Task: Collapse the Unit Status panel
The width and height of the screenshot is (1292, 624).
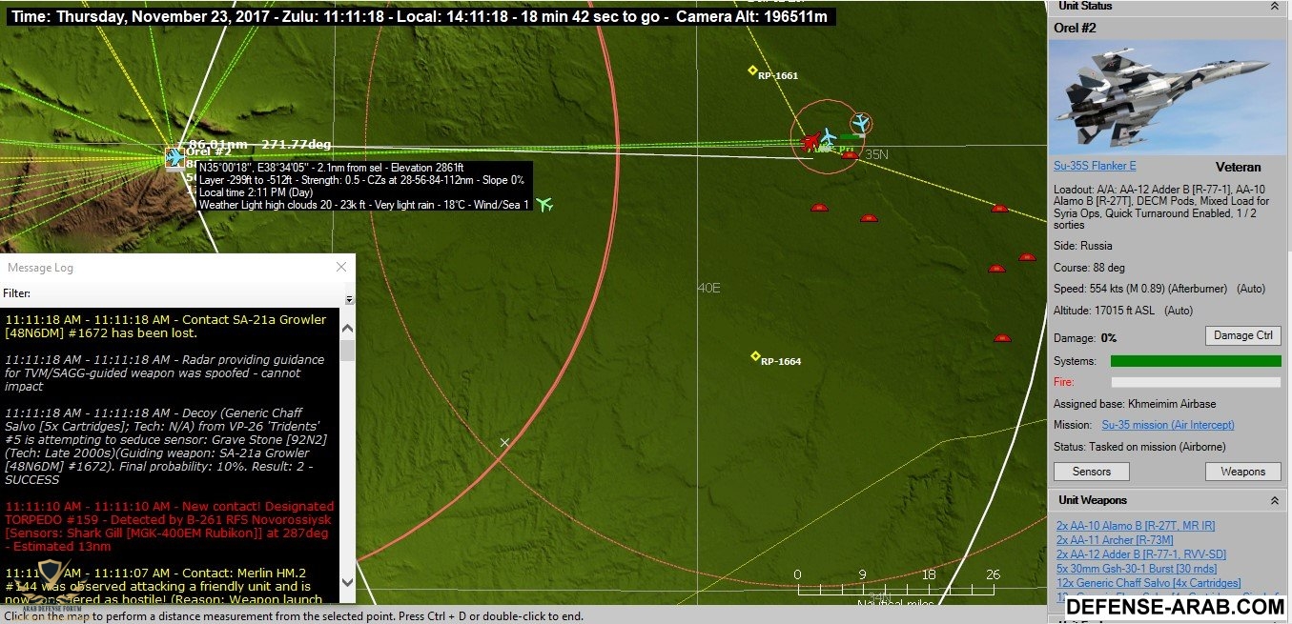Action: 1275,7
